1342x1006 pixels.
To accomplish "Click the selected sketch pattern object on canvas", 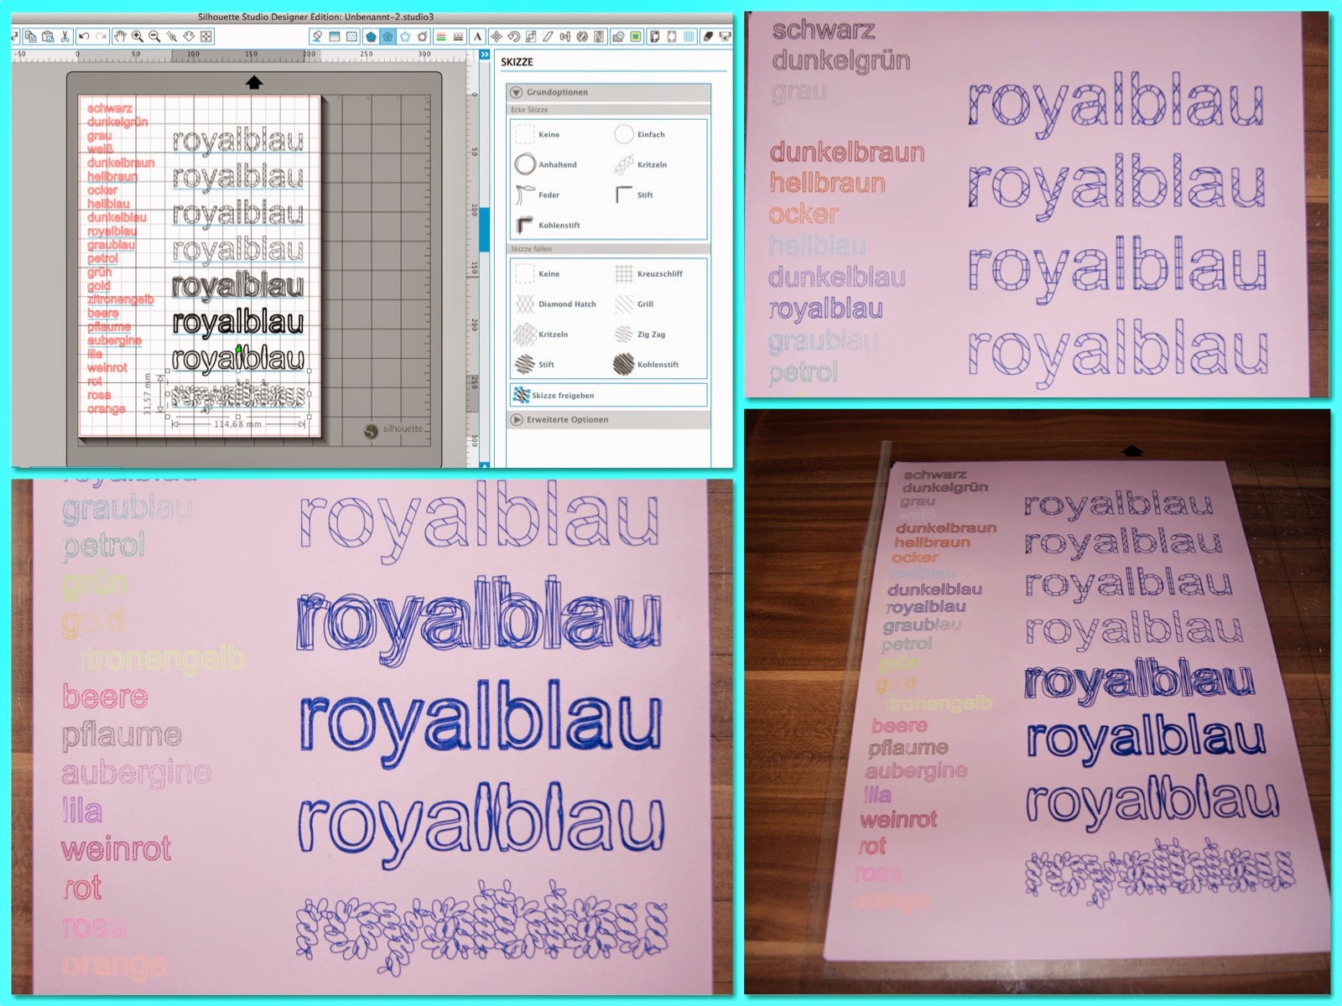I will click(238, 396).
